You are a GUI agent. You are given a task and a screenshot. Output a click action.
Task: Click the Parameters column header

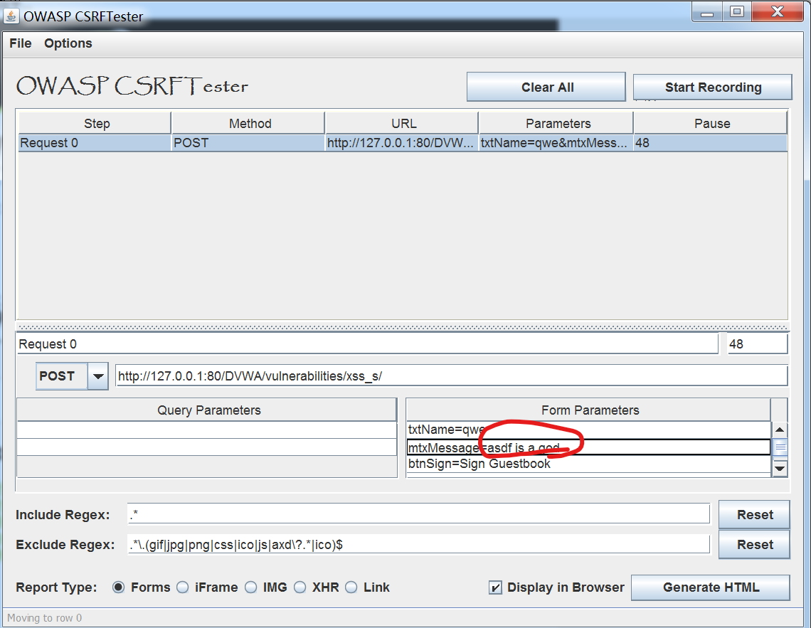557,124
